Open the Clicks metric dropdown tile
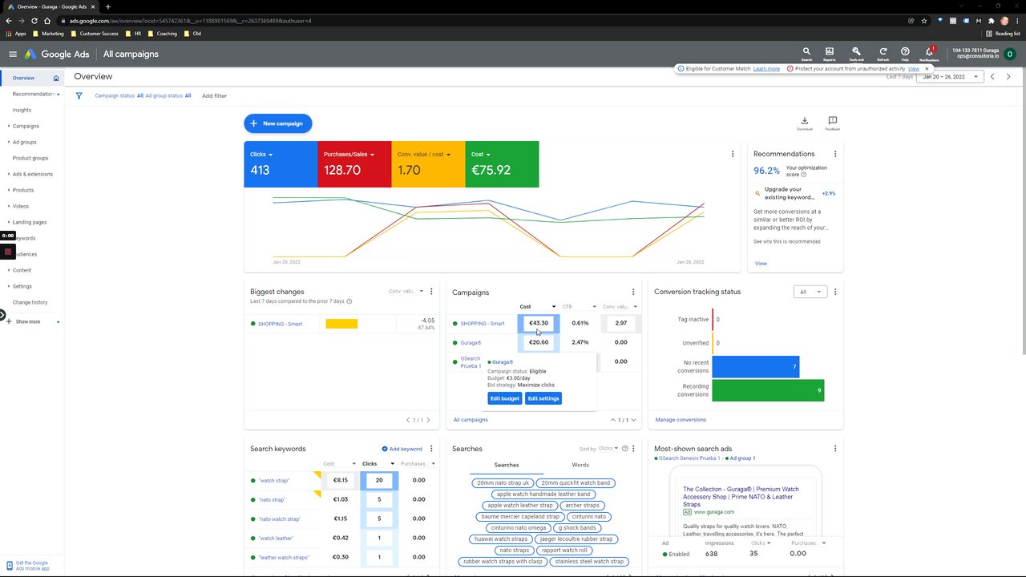 click(281, 164)
